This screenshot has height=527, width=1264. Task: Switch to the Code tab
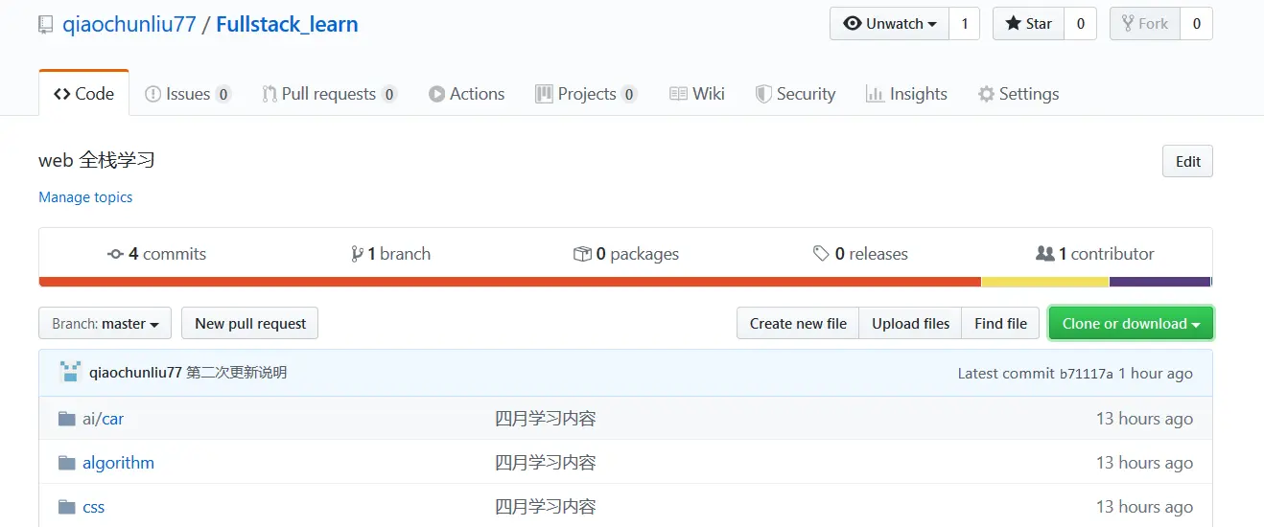[83, 94]
